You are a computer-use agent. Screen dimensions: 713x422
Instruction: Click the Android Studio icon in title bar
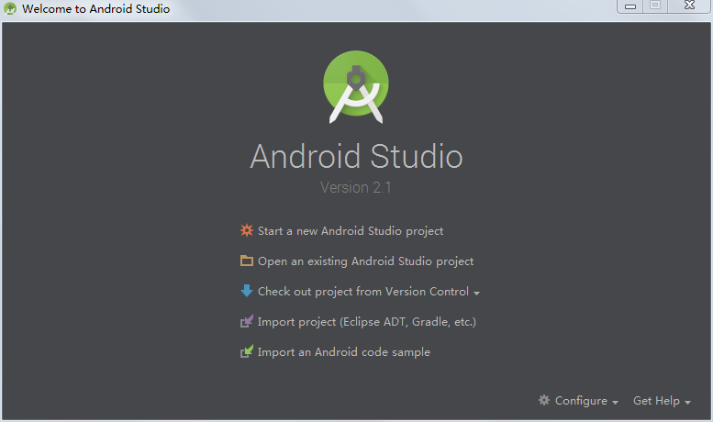click(x=10, y=8)
